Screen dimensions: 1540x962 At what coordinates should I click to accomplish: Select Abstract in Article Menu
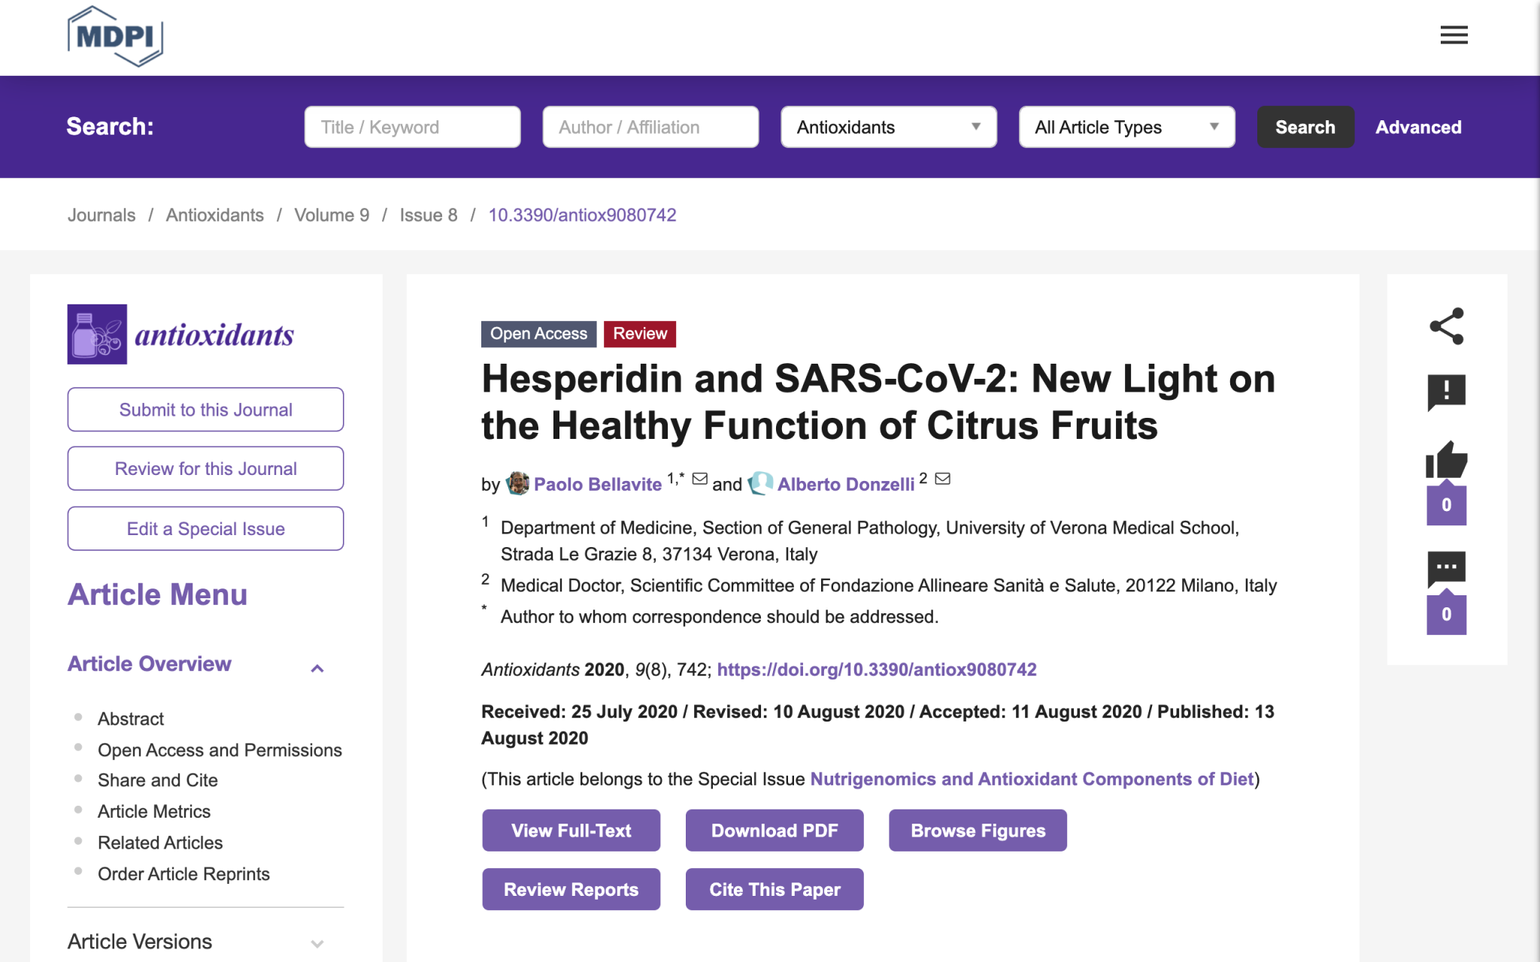pyautogui.click(x=131, y=719)
